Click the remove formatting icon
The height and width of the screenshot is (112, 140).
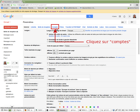click(67, 76)
